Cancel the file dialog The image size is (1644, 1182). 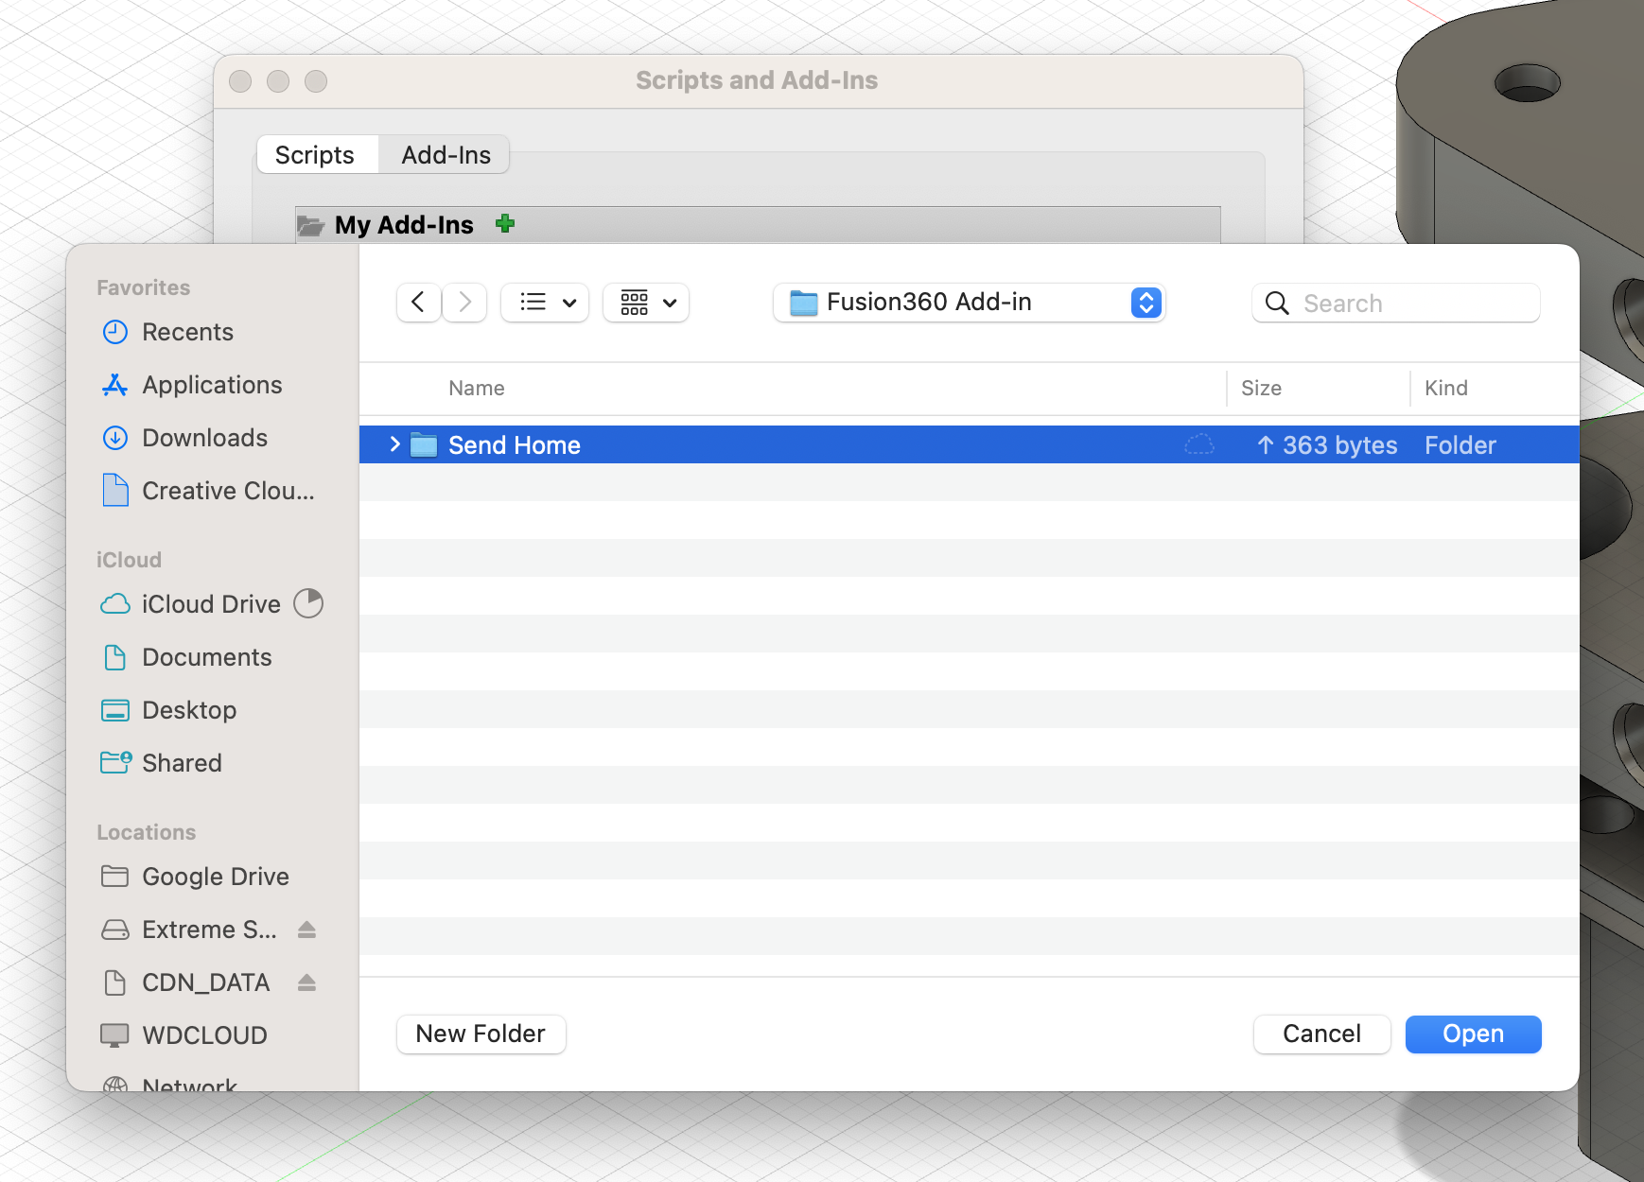[1322, 1034]
